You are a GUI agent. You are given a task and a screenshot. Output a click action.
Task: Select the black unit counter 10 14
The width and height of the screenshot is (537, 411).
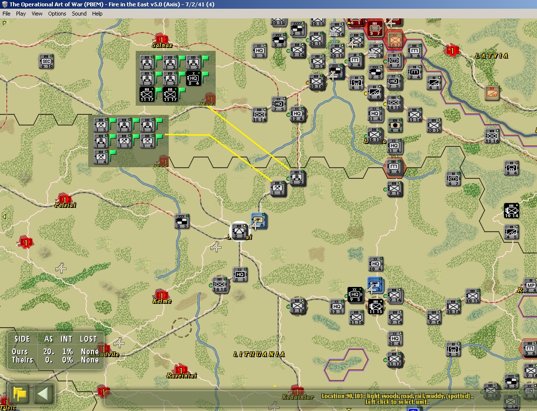[x=511, y=211]
